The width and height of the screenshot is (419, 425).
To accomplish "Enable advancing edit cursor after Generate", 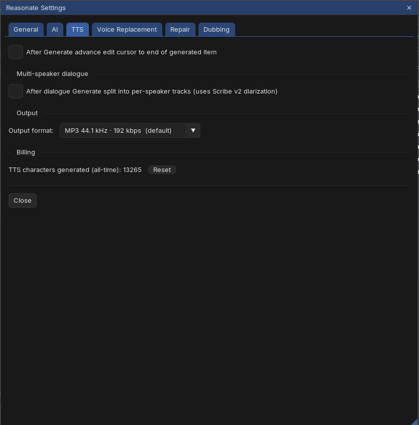I will [x=16, y=52].
